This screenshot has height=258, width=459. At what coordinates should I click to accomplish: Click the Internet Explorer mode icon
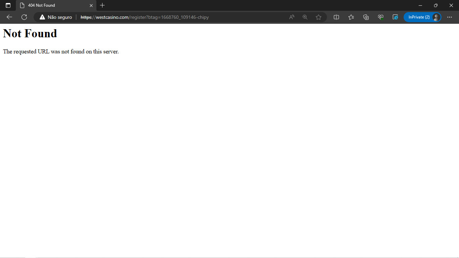point(395,17)
